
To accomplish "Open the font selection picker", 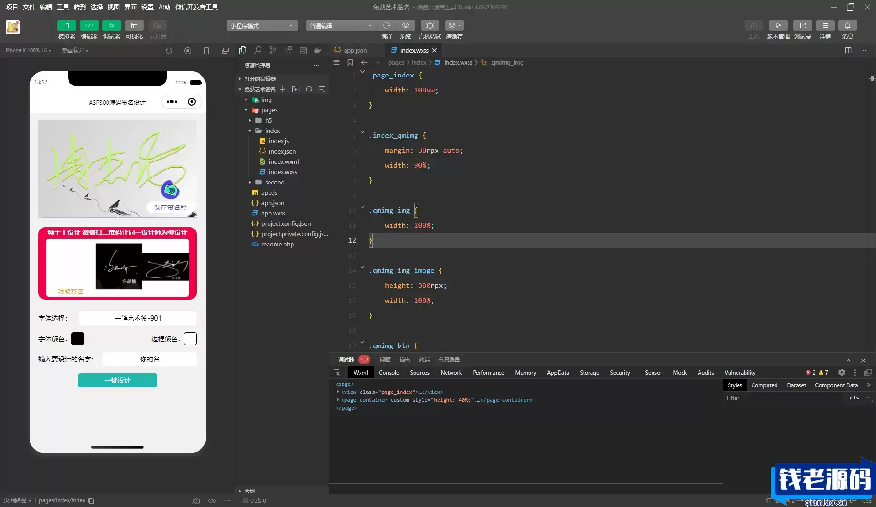I will pyautogui.click(x=138, y=318).
